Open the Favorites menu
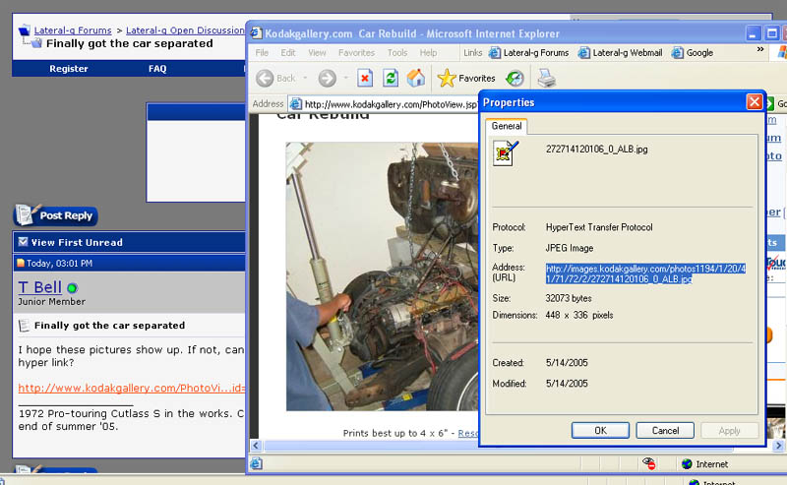Viewport: 787px width, 485px height. click(x=356, y=53)
